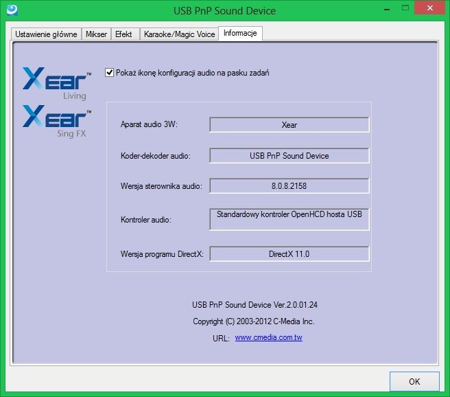Minimize the USB PnP Sound Device window
Viewport: 450px width, 397px height.
[x=387, y=9]
